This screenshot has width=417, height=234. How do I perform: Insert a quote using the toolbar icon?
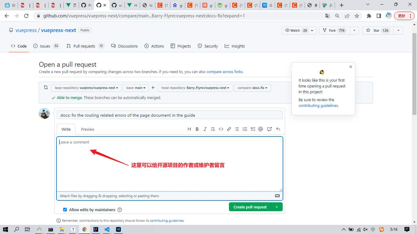[x=213, y=129]
